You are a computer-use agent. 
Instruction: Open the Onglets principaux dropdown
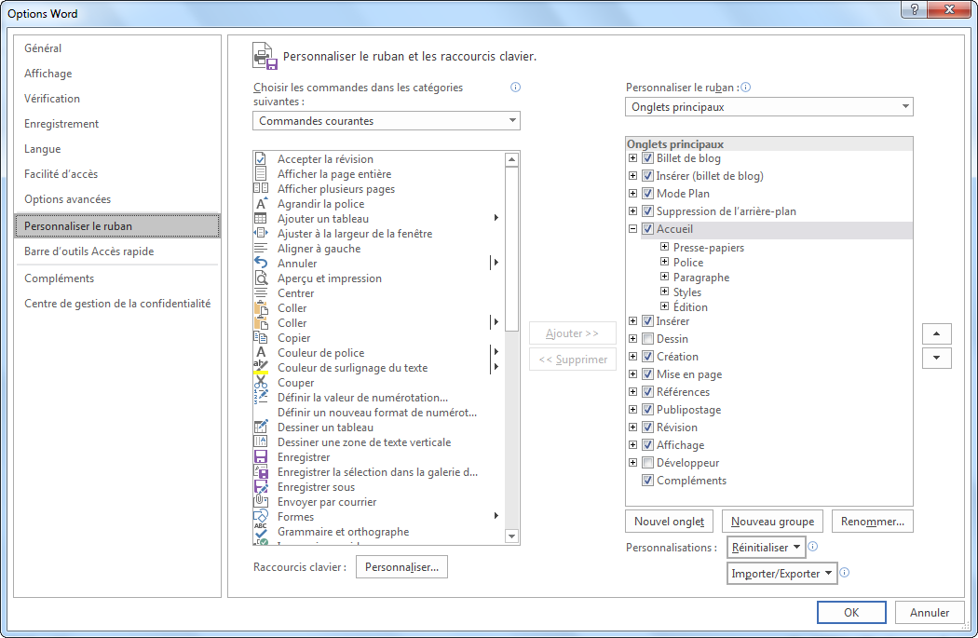point(769,107)
